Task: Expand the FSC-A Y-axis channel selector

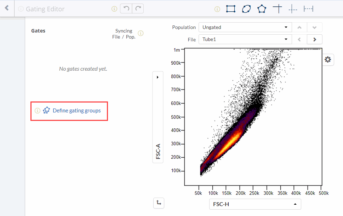Action: coord(158,77)
